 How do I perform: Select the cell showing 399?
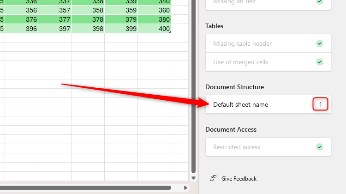[x=121, y=28]
